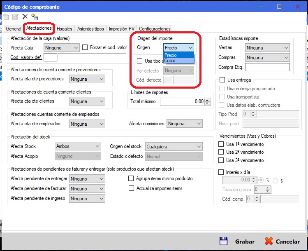Click the Compra Etiq. text field

[x=267, y=67]
